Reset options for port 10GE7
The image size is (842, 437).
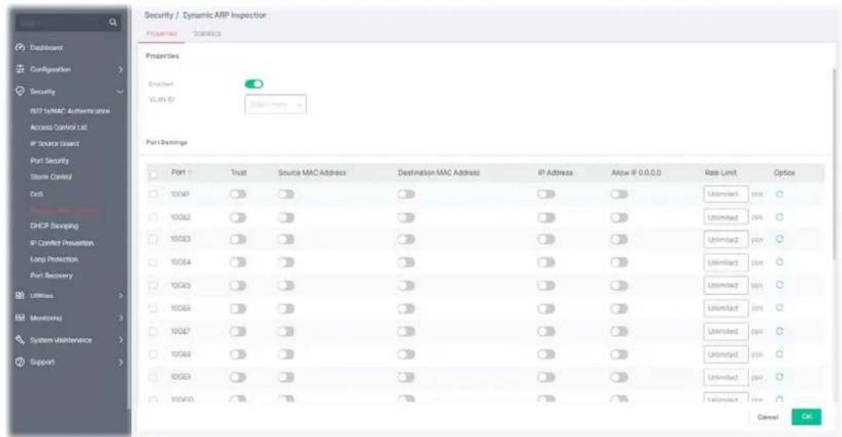click(x=780, y=331)
